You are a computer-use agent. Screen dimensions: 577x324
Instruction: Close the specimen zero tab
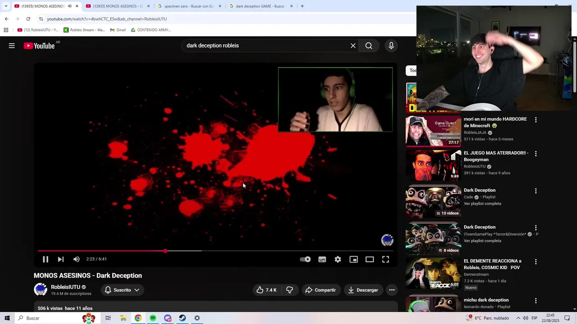[220, 6]
